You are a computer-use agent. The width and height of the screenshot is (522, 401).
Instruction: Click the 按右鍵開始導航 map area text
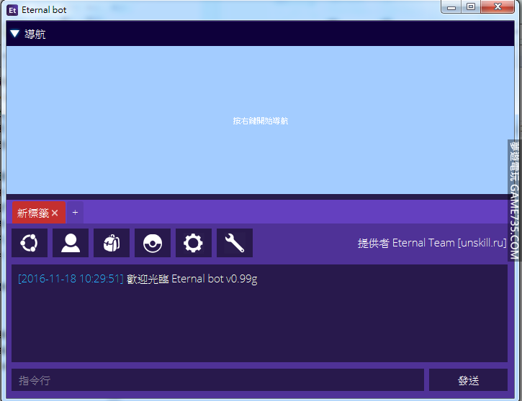261,121
